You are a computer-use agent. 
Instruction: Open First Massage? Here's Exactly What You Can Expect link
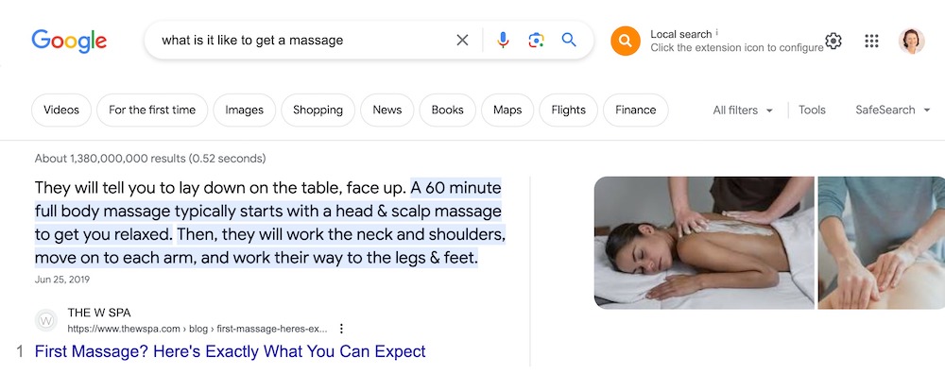[231, 351]
